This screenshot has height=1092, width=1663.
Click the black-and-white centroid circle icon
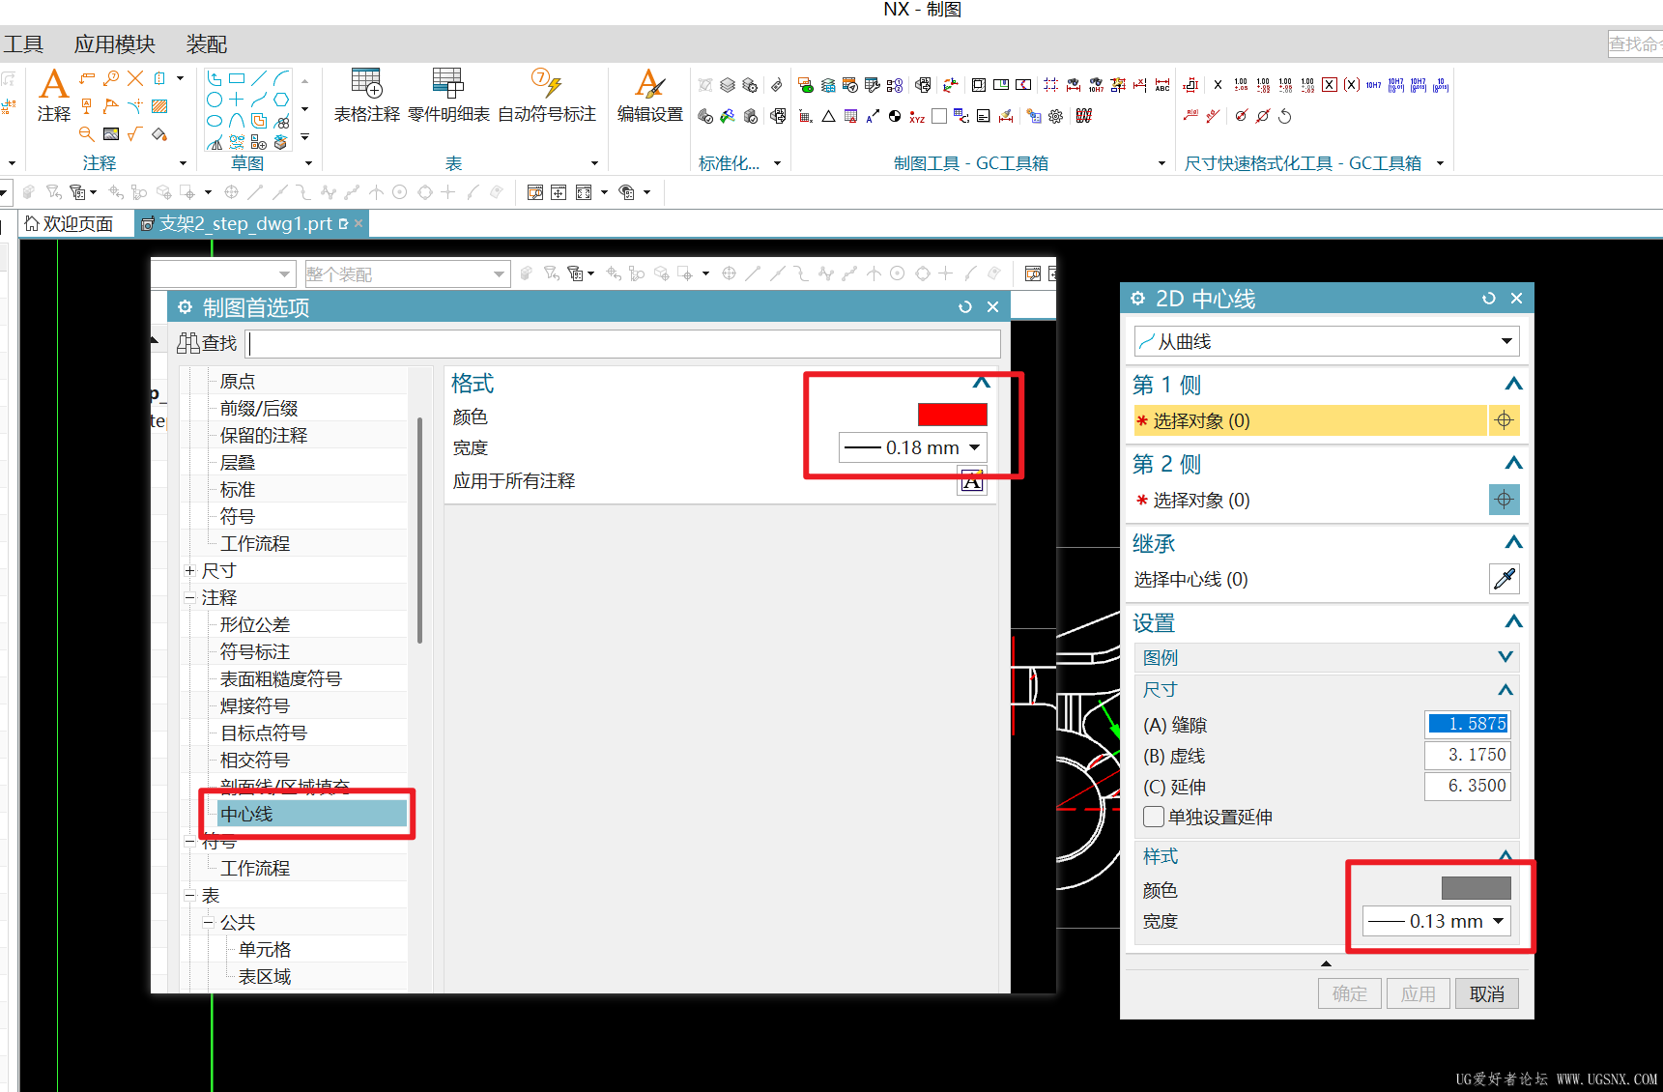point(895,117)
